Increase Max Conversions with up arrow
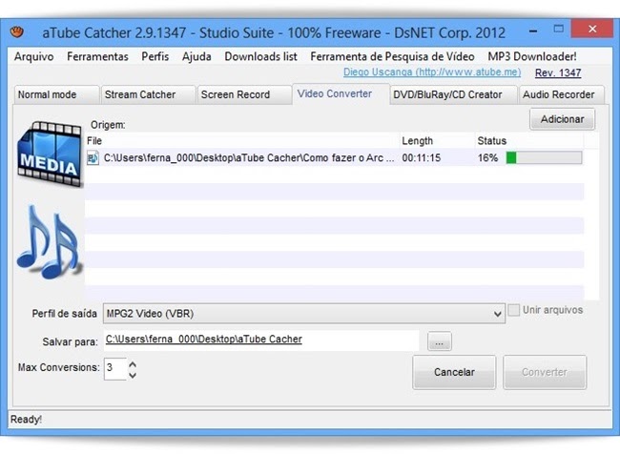The width and height of the screenshot is (620, 454). (133, 364)
